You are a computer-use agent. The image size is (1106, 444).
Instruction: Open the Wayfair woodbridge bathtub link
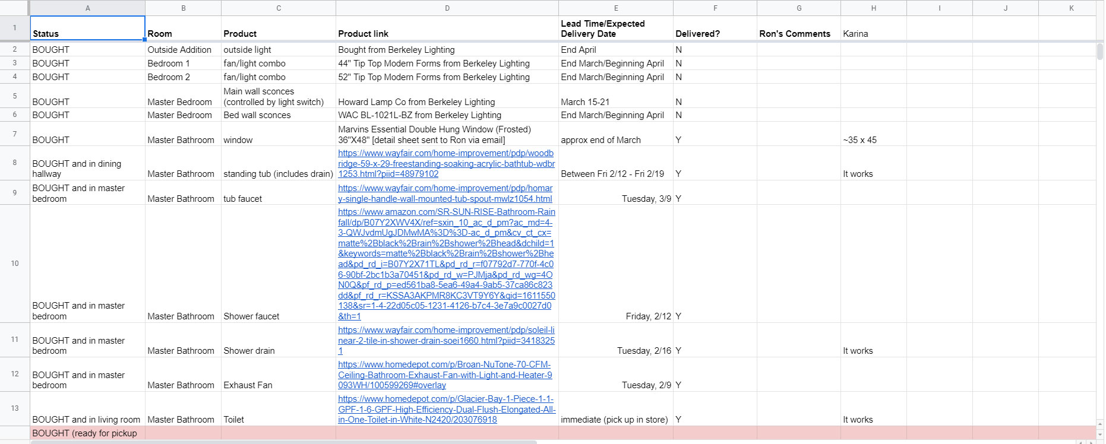pyautogui.click(x=447, y=164)
